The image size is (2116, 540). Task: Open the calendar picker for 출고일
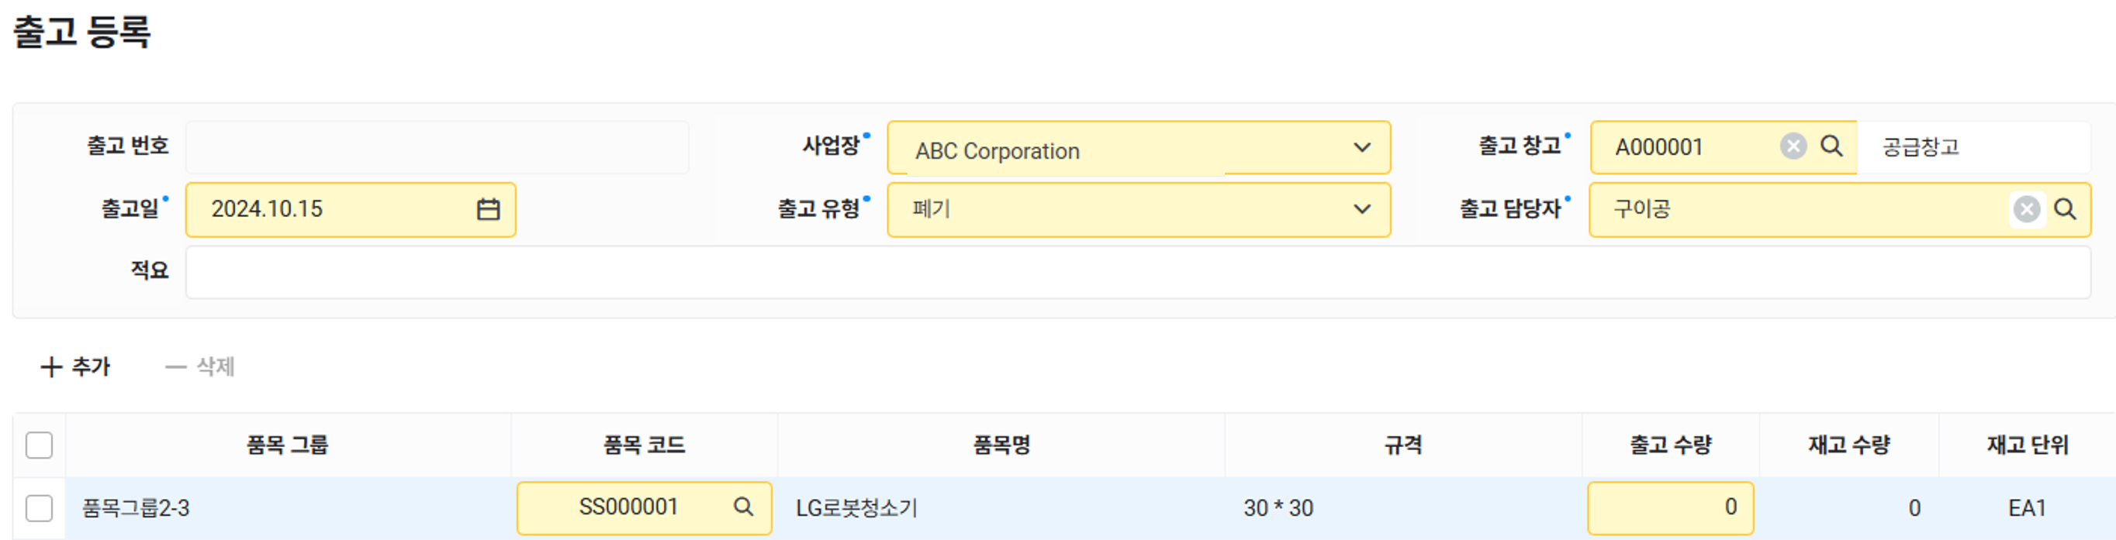[x=488, y=209]
